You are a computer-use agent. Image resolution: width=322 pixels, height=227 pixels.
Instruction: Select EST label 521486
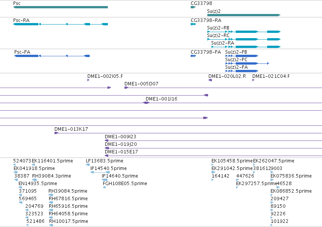coord(35,221)
